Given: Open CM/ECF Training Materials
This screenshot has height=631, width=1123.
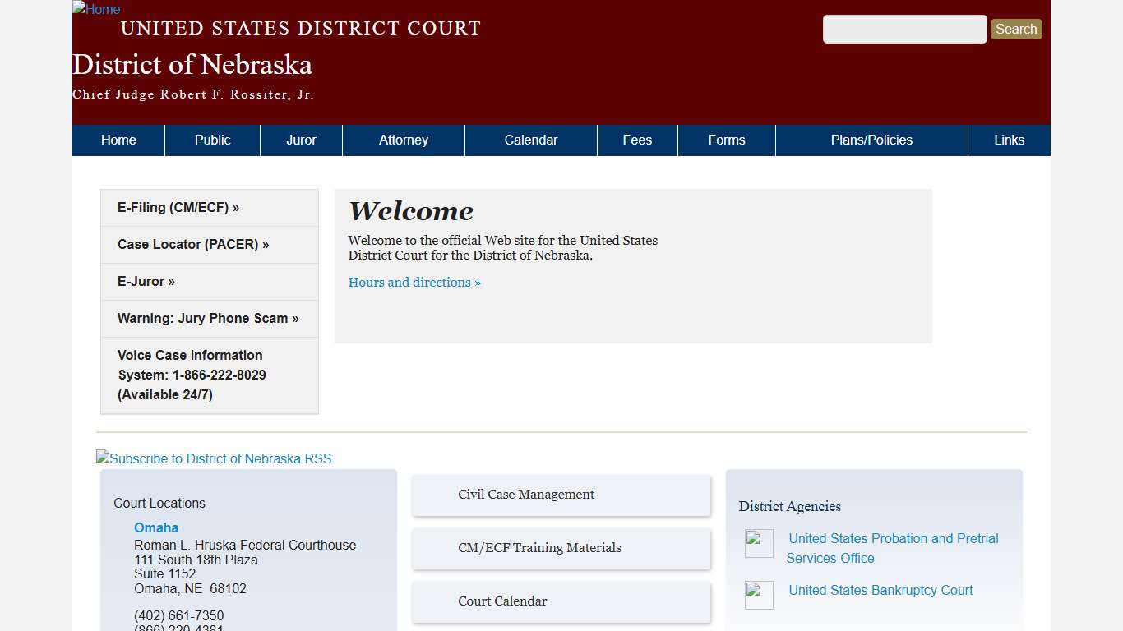Looking at the screenshot, I should [540, 548].
